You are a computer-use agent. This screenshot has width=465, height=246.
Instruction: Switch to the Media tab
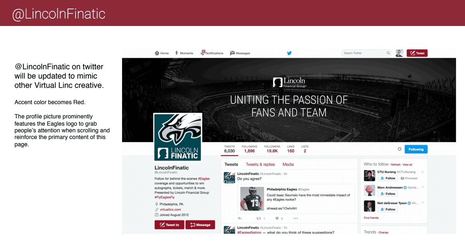point(288,164)
